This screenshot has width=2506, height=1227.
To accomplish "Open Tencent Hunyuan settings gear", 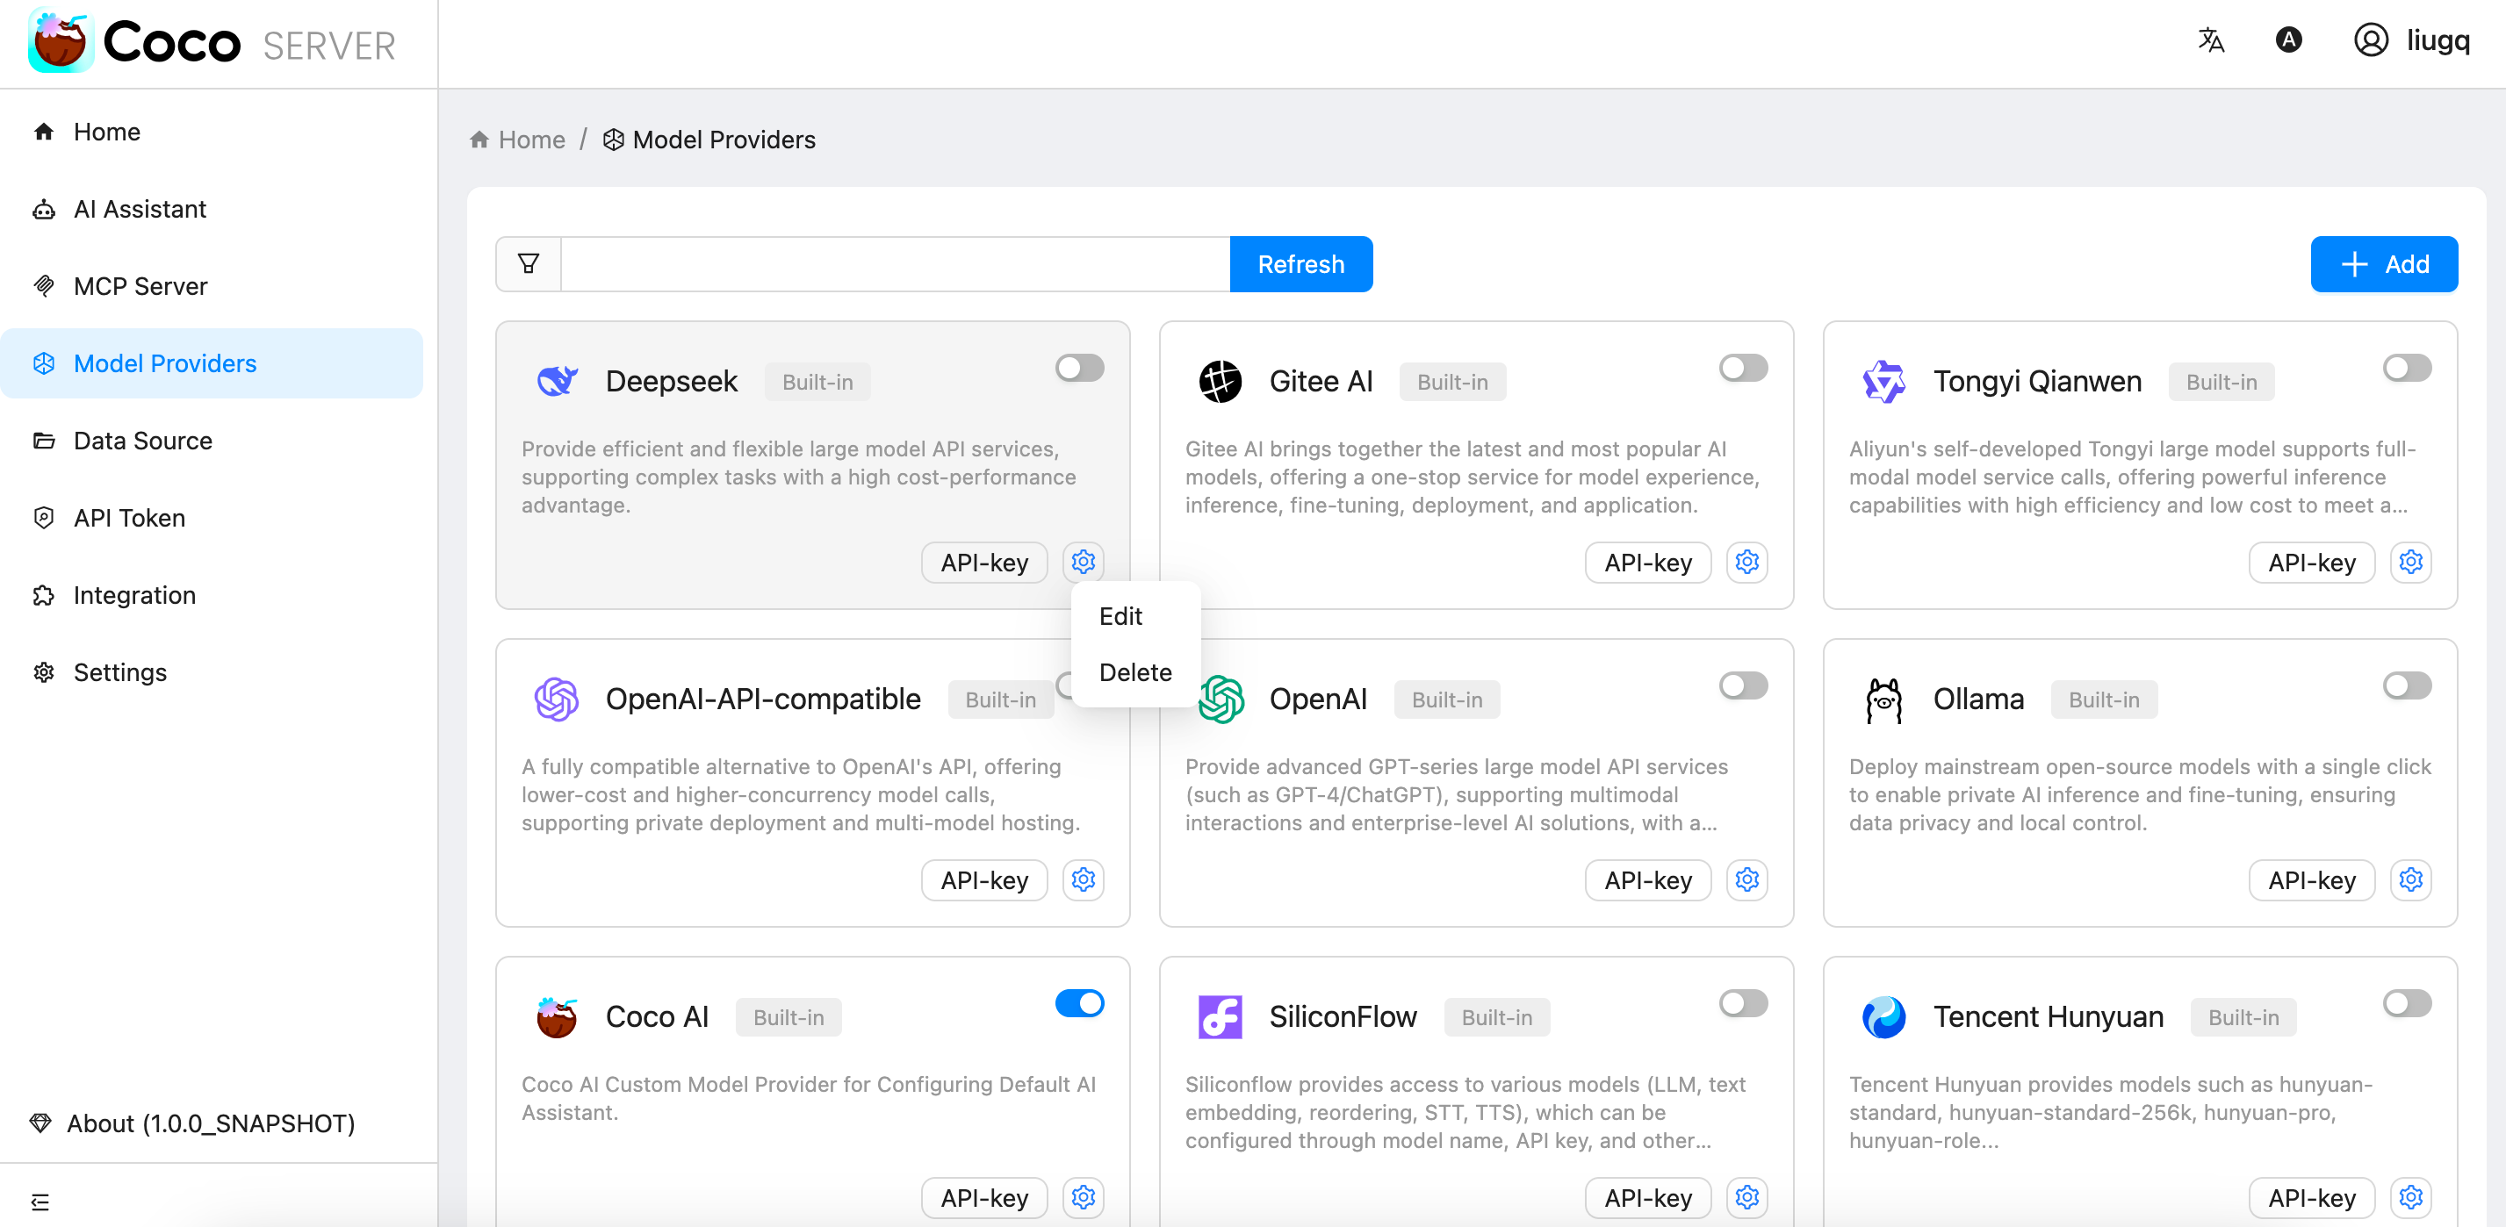I will 2409,1197.
